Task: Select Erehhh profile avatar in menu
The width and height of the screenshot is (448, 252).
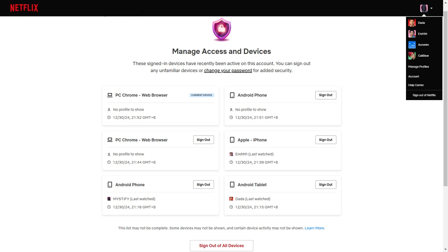Action: tap(412, 34)
